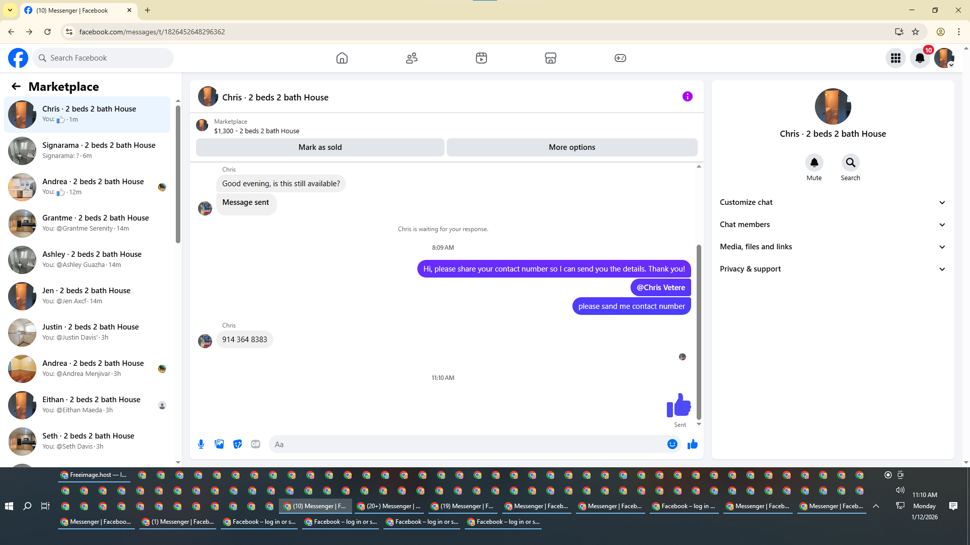Click the More options button

[572, 147]
